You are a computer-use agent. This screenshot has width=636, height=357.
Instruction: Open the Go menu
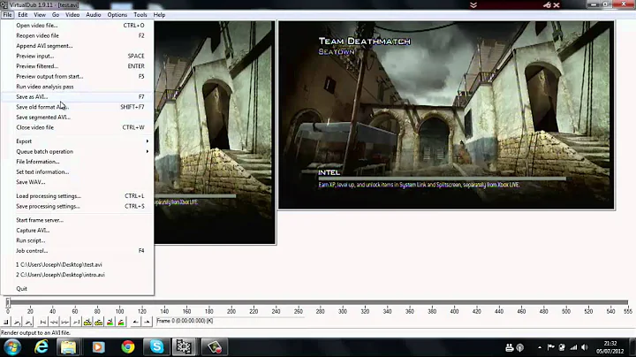(56, 15)
